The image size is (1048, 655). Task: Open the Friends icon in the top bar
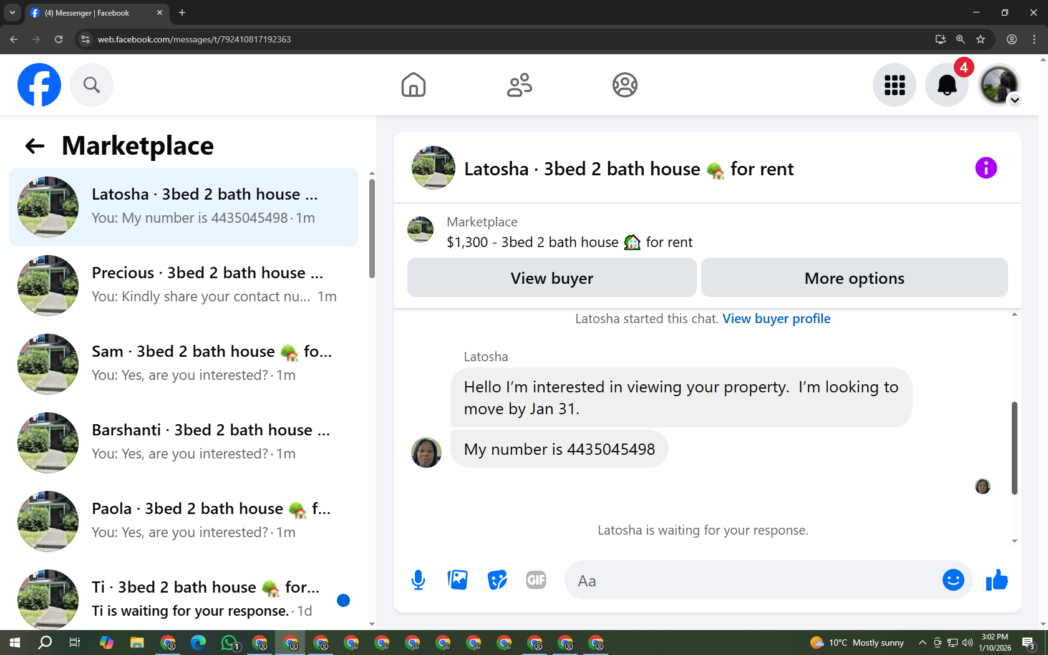click(x=519, y=85)
